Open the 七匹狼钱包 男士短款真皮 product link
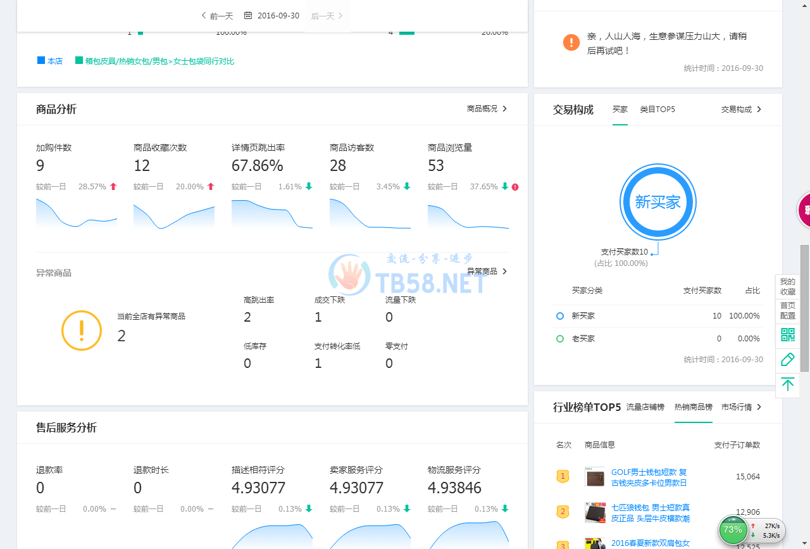 coord(651,513)
